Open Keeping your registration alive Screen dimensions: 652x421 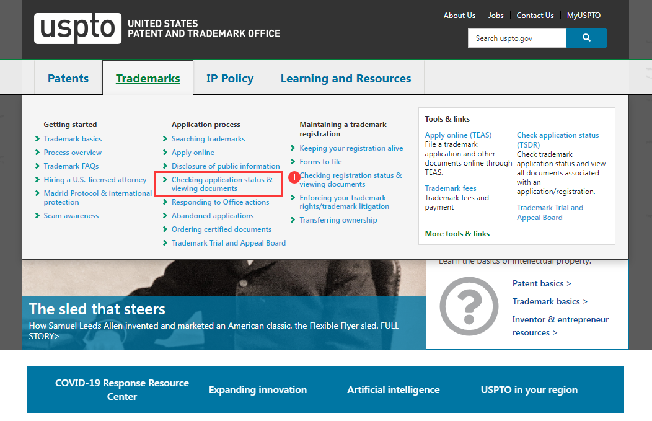coord(351,148)
